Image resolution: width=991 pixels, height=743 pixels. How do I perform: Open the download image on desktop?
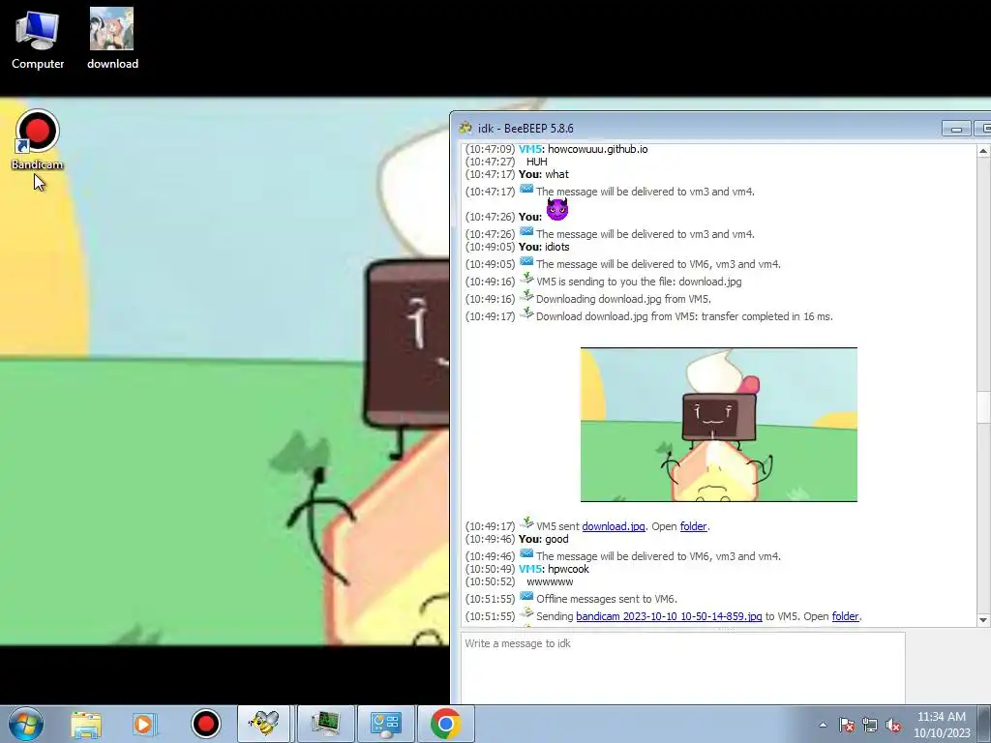[112, 40]
